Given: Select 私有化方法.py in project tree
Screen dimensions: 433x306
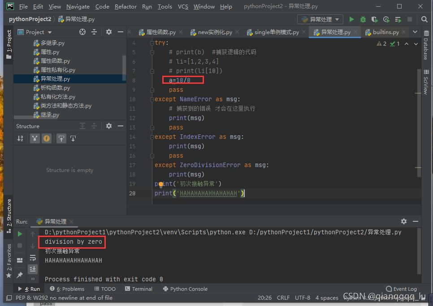Looking at the screenshot, I should [x=58, y=97].
